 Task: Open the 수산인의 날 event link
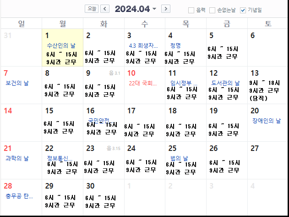point(61,45)
